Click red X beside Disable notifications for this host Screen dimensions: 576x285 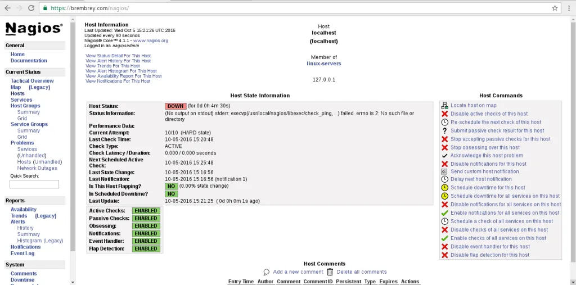coord(444,164)
